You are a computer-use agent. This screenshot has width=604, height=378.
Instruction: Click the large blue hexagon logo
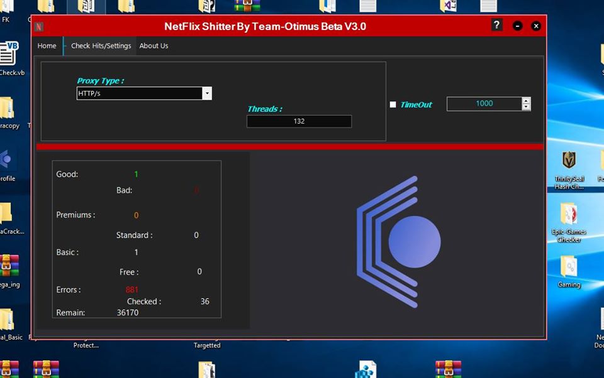click(x=399, y=242)
